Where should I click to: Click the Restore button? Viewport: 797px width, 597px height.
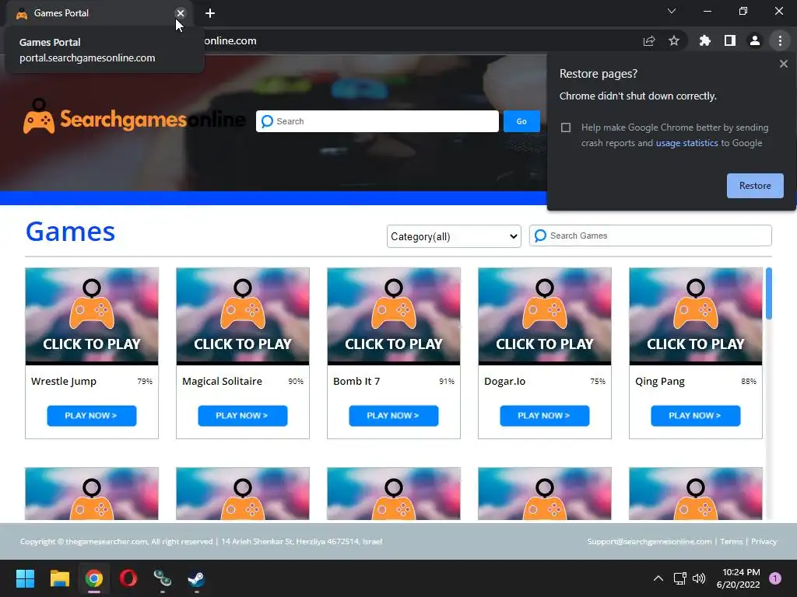[755, 186]
